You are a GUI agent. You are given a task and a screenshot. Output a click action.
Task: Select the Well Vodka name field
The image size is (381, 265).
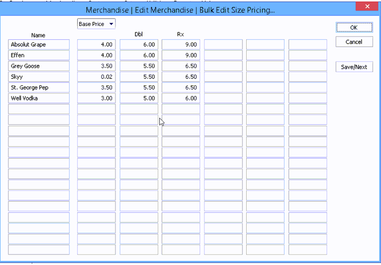tap(39, 98)
